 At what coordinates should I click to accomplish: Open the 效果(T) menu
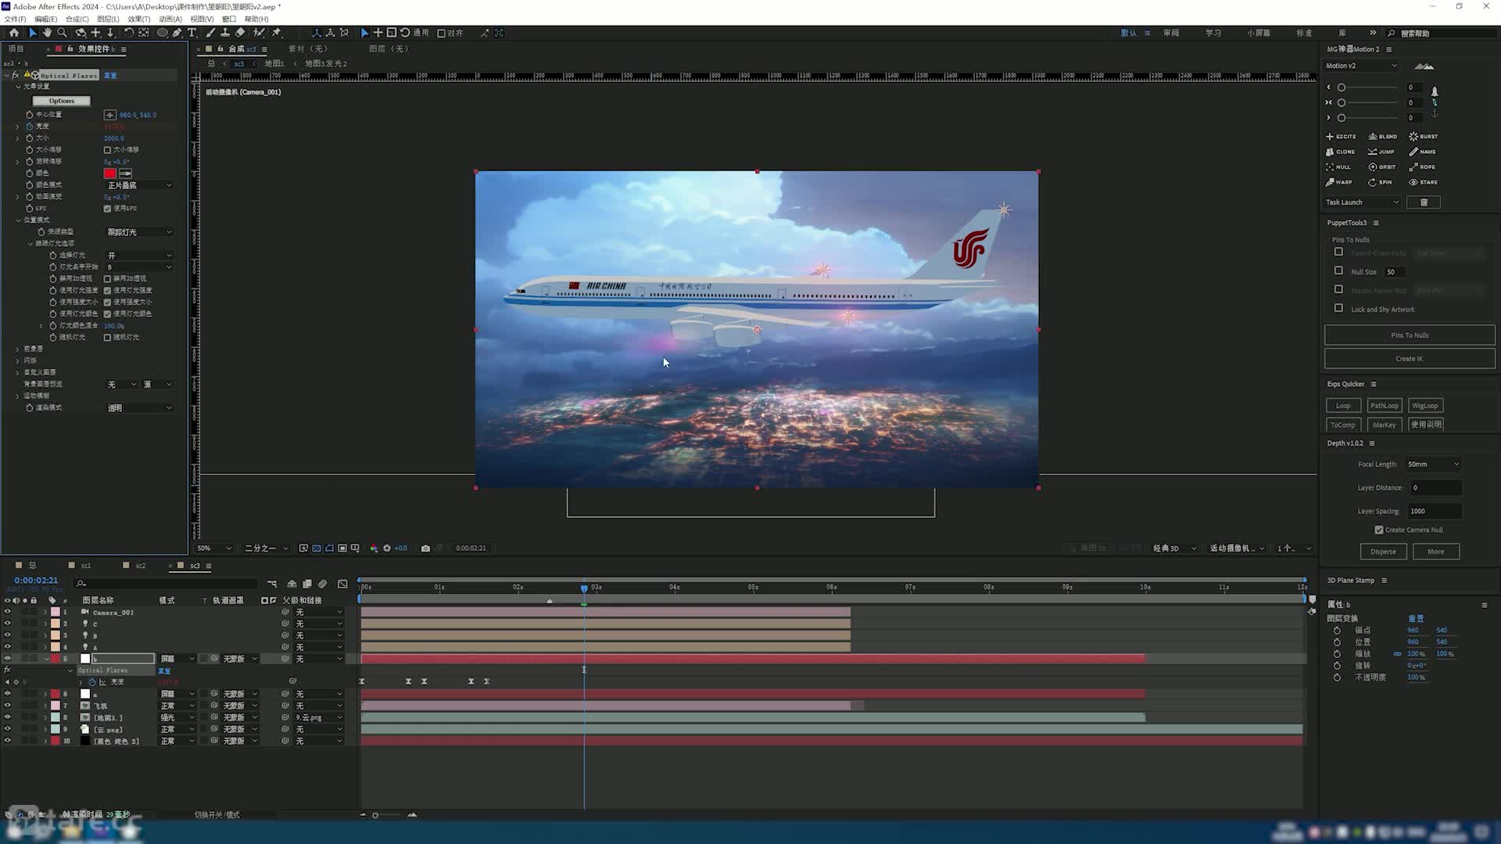138,19
